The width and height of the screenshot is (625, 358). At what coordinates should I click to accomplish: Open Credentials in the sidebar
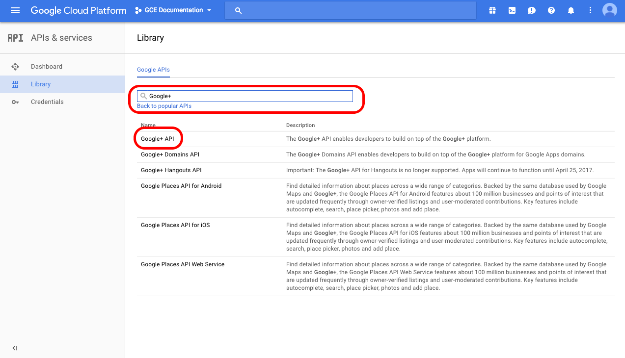coord(47,102)
